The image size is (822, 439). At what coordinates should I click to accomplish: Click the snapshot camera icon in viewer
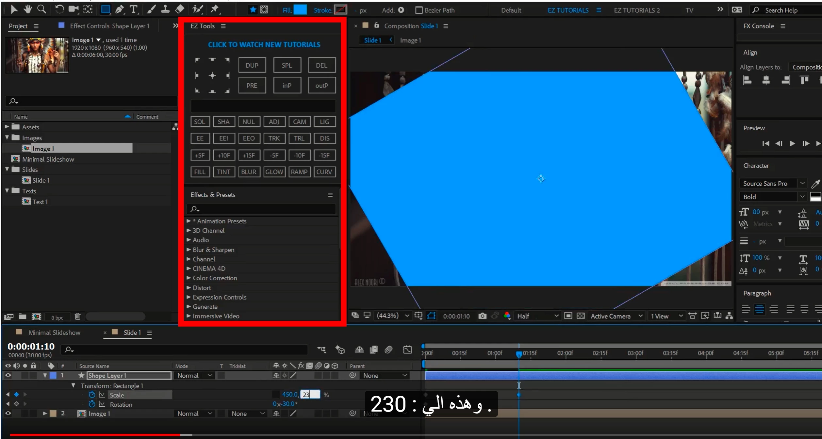[482, 316]
